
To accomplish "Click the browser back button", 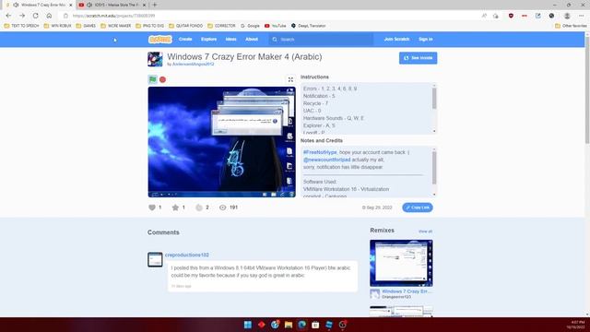I will click(8, 16).
